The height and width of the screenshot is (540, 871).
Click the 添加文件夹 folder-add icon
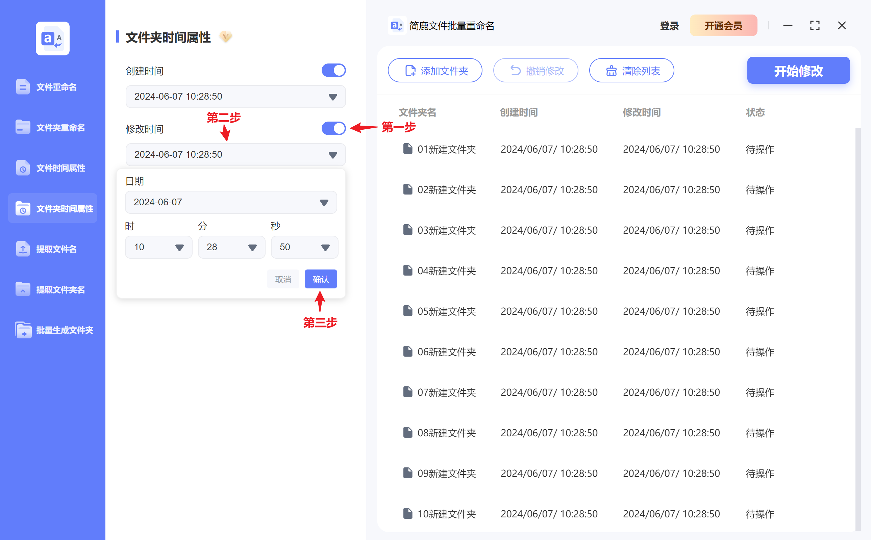(x=410, y=70)
